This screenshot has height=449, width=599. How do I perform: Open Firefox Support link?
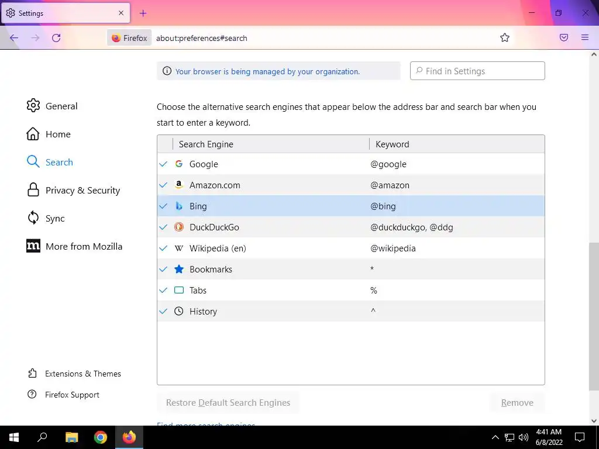[63, 395]
